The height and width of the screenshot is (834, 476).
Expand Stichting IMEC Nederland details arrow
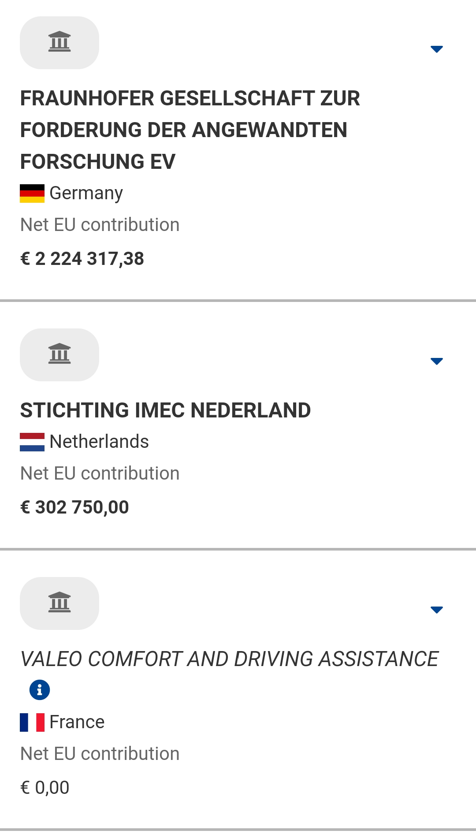(x=436, y=361)
